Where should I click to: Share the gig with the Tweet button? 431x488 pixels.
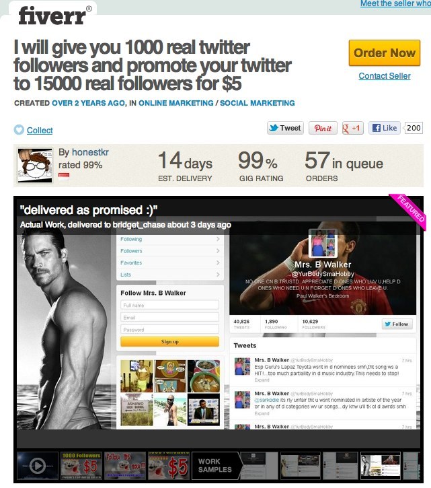(285, 128)
